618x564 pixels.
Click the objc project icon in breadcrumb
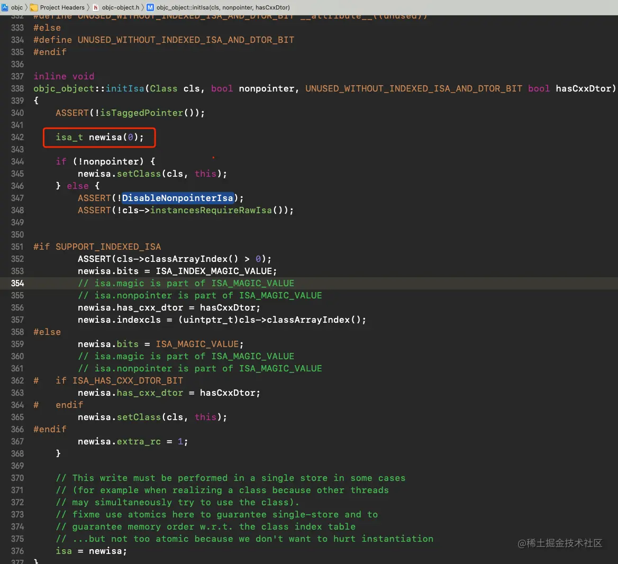pos(5,7)
